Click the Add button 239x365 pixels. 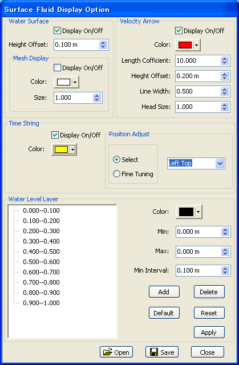click(164, 291)
